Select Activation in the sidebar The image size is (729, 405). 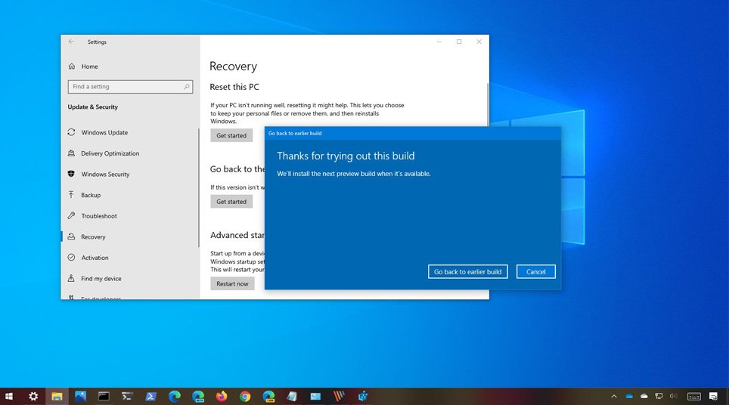click(x=95, y=258)
